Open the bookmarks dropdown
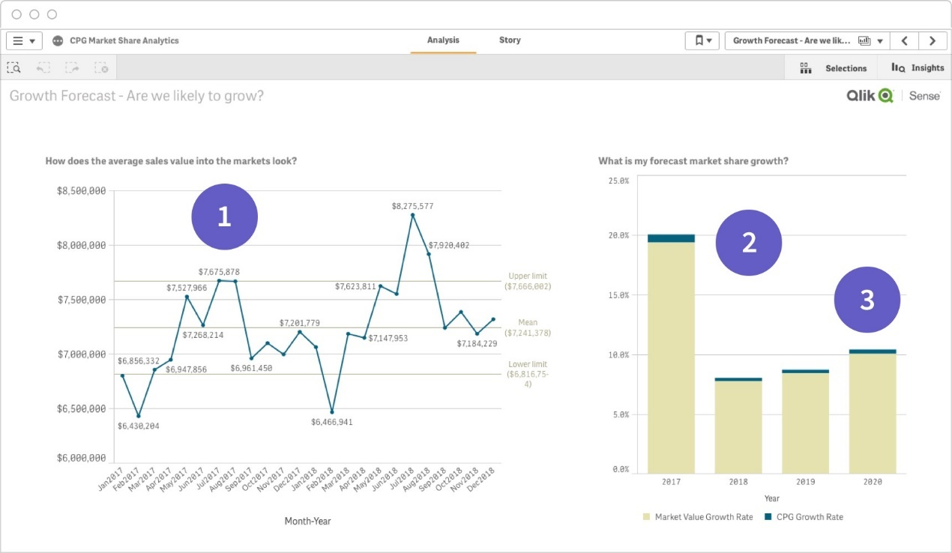The width and height of the screenshot is (952, 553). point(702,40)
